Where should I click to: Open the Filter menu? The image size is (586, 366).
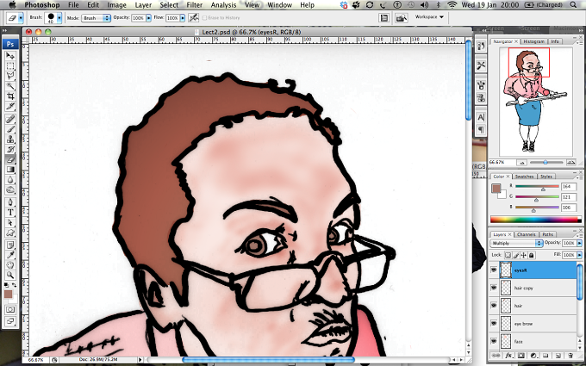195,5
